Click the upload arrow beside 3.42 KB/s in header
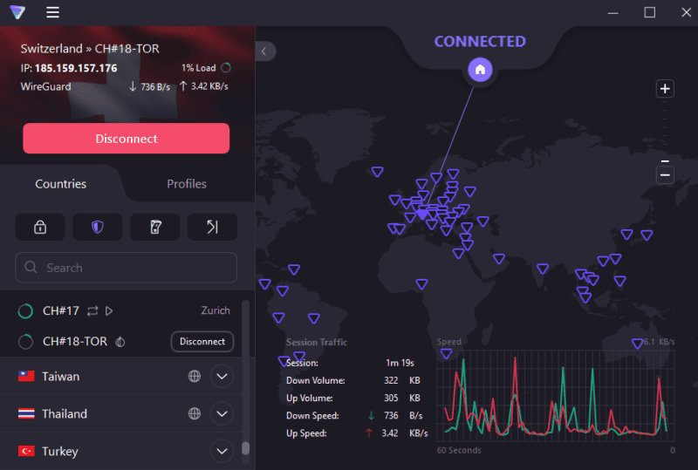Viewport: 698px width, 470px height. pyautogui.click(x=183, y=86)
